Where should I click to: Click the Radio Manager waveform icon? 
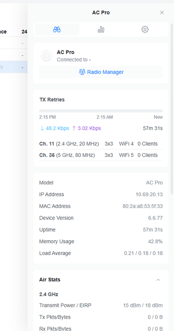tap(82, 72)
